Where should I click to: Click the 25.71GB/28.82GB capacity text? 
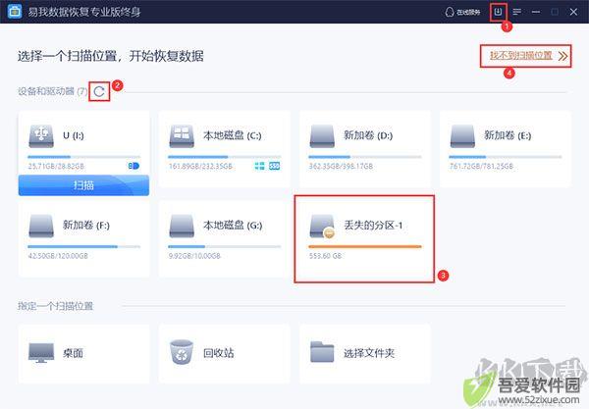pos(56,166)
